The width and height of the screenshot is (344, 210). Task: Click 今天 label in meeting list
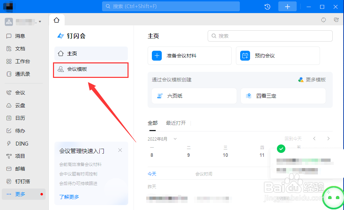point(152,174)
